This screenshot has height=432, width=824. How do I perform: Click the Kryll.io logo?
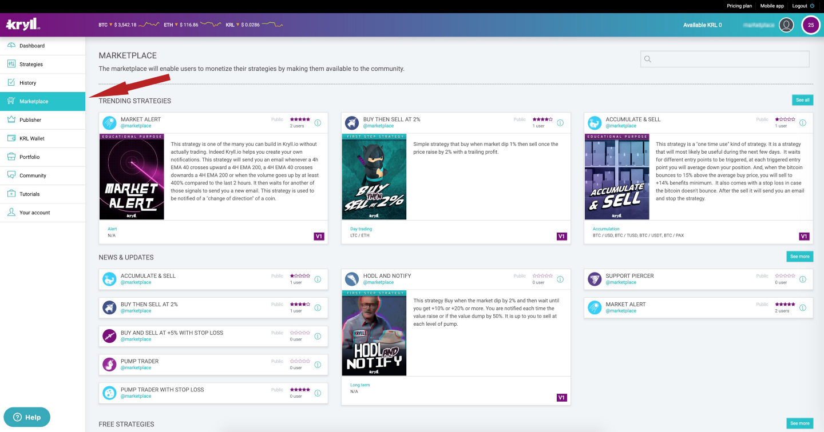[22, 25]
